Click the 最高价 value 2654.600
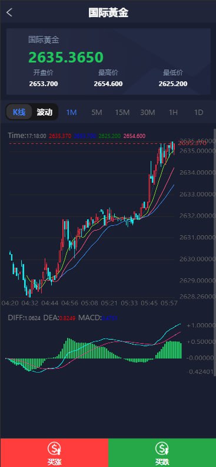This screenshot has width=216, height=467. 108,84
